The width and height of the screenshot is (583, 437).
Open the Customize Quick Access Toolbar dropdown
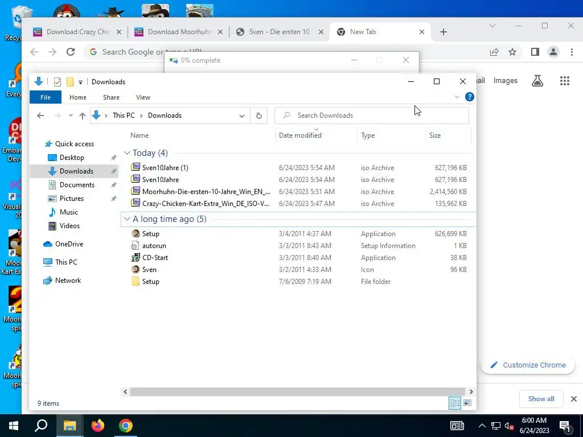80,82
